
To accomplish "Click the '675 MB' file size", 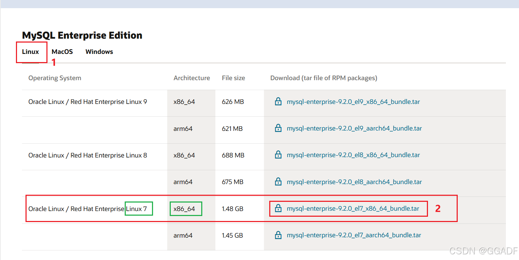I will tap(233, 182).
